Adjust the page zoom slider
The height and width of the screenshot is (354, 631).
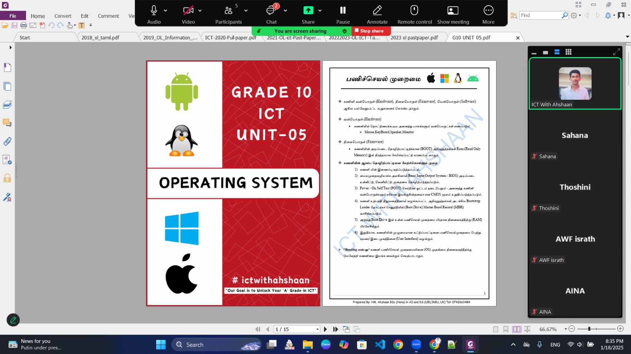click(x=589, y=329)
